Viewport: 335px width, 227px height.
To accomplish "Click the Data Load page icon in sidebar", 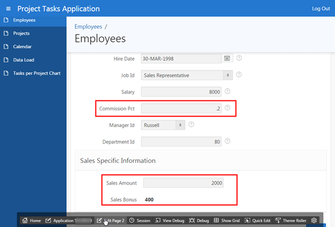I will point(6,60).
